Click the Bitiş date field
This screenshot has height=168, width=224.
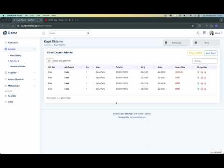click(x=207, y=42)
